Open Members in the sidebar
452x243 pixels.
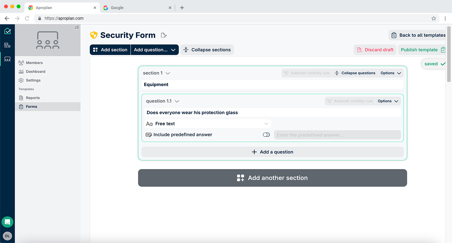pos(34,63)
